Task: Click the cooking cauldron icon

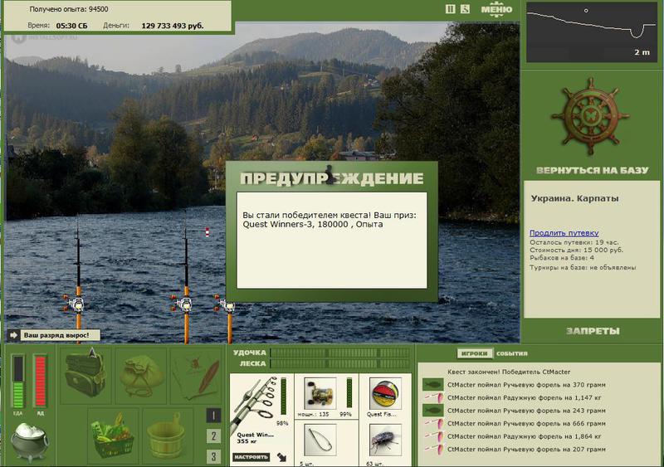Action: tap(29, 442)
